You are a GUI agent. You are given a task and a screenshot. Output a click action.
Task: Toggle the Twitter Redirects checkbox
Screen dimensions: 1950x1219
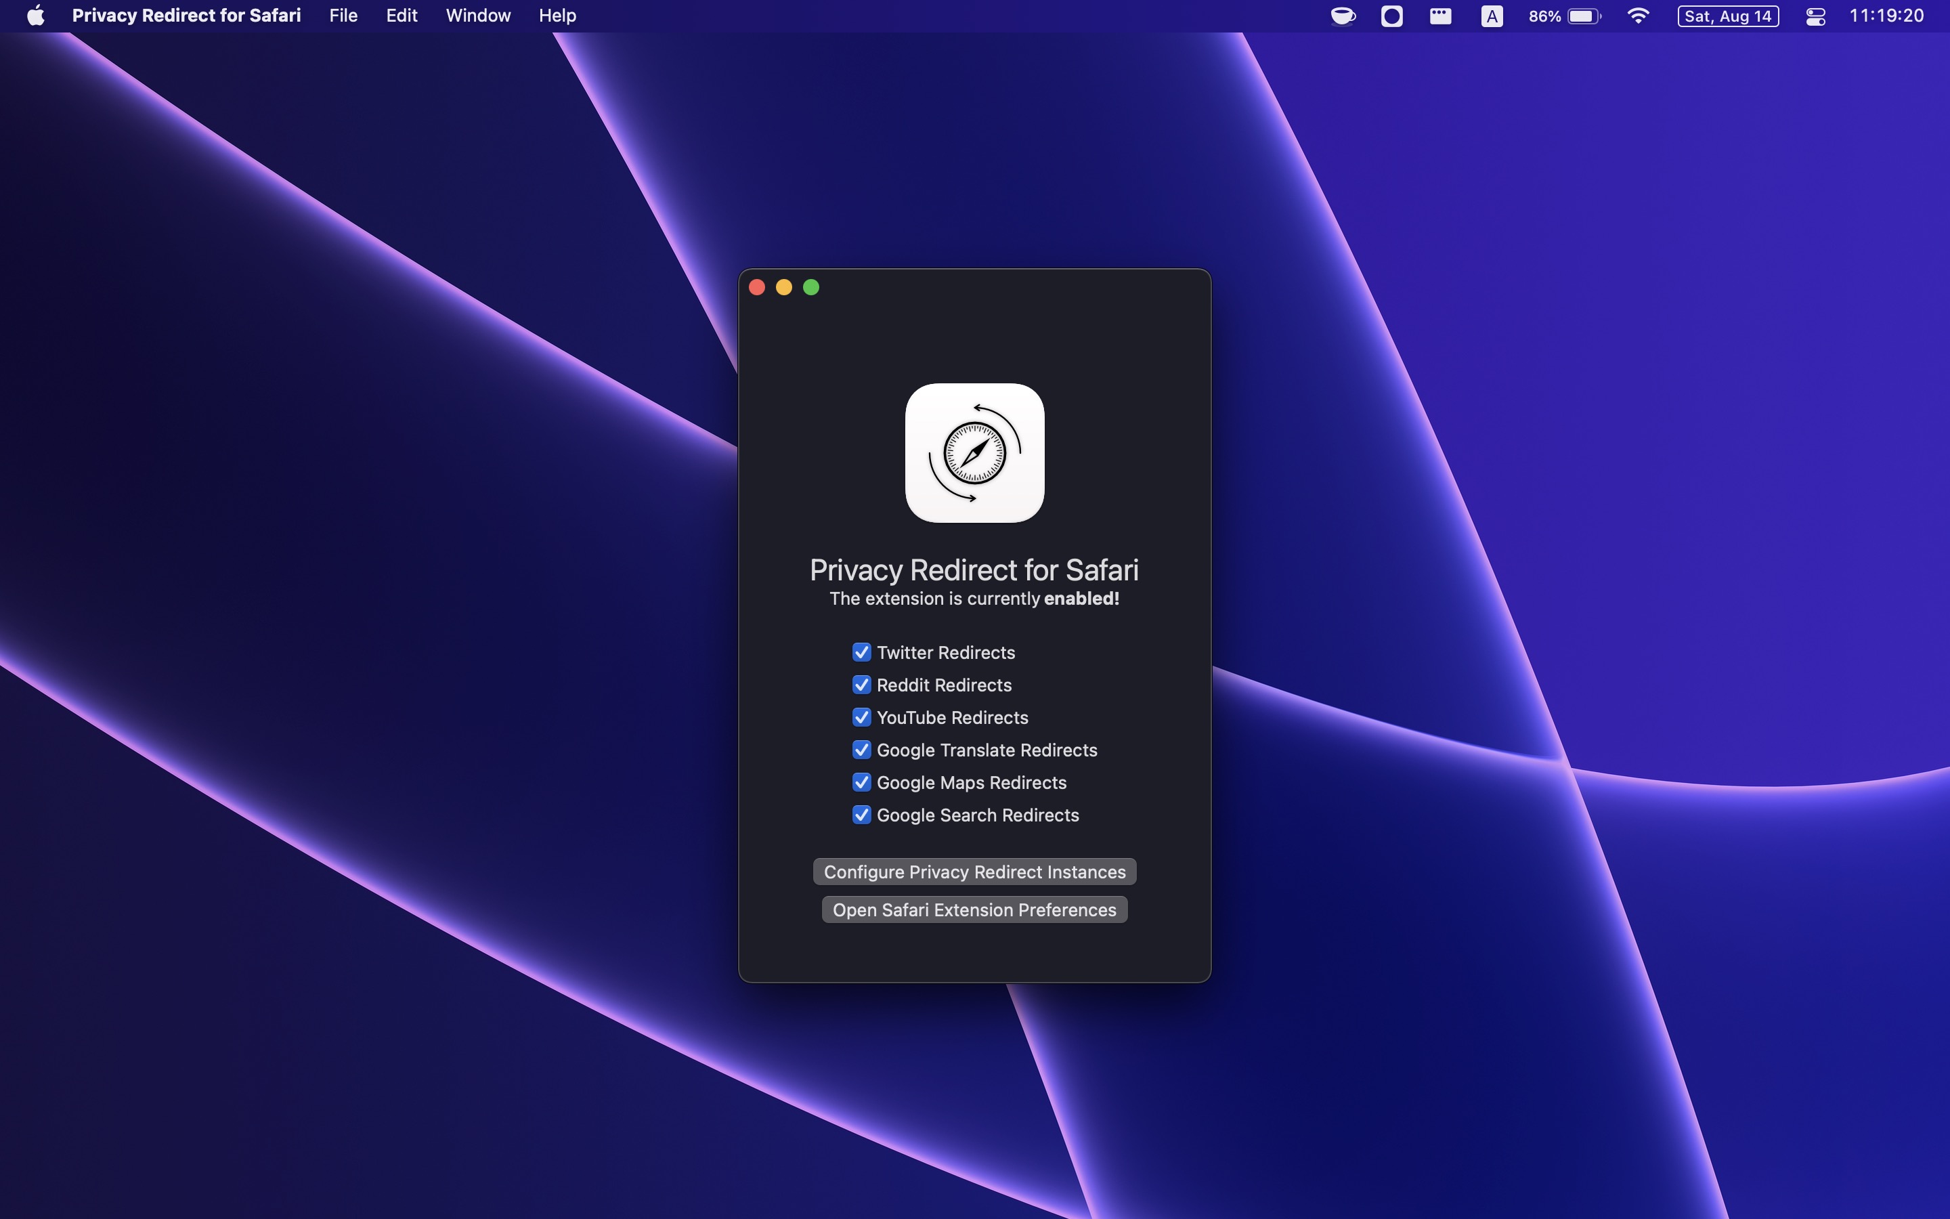(x=861, y=651)
